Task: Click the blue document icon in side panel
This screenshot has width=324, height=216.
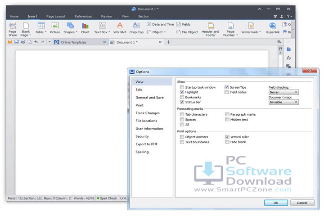Action: tap(288, 49)
